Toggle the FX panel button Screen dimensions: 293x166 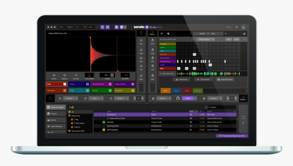[x=103, y=27]
